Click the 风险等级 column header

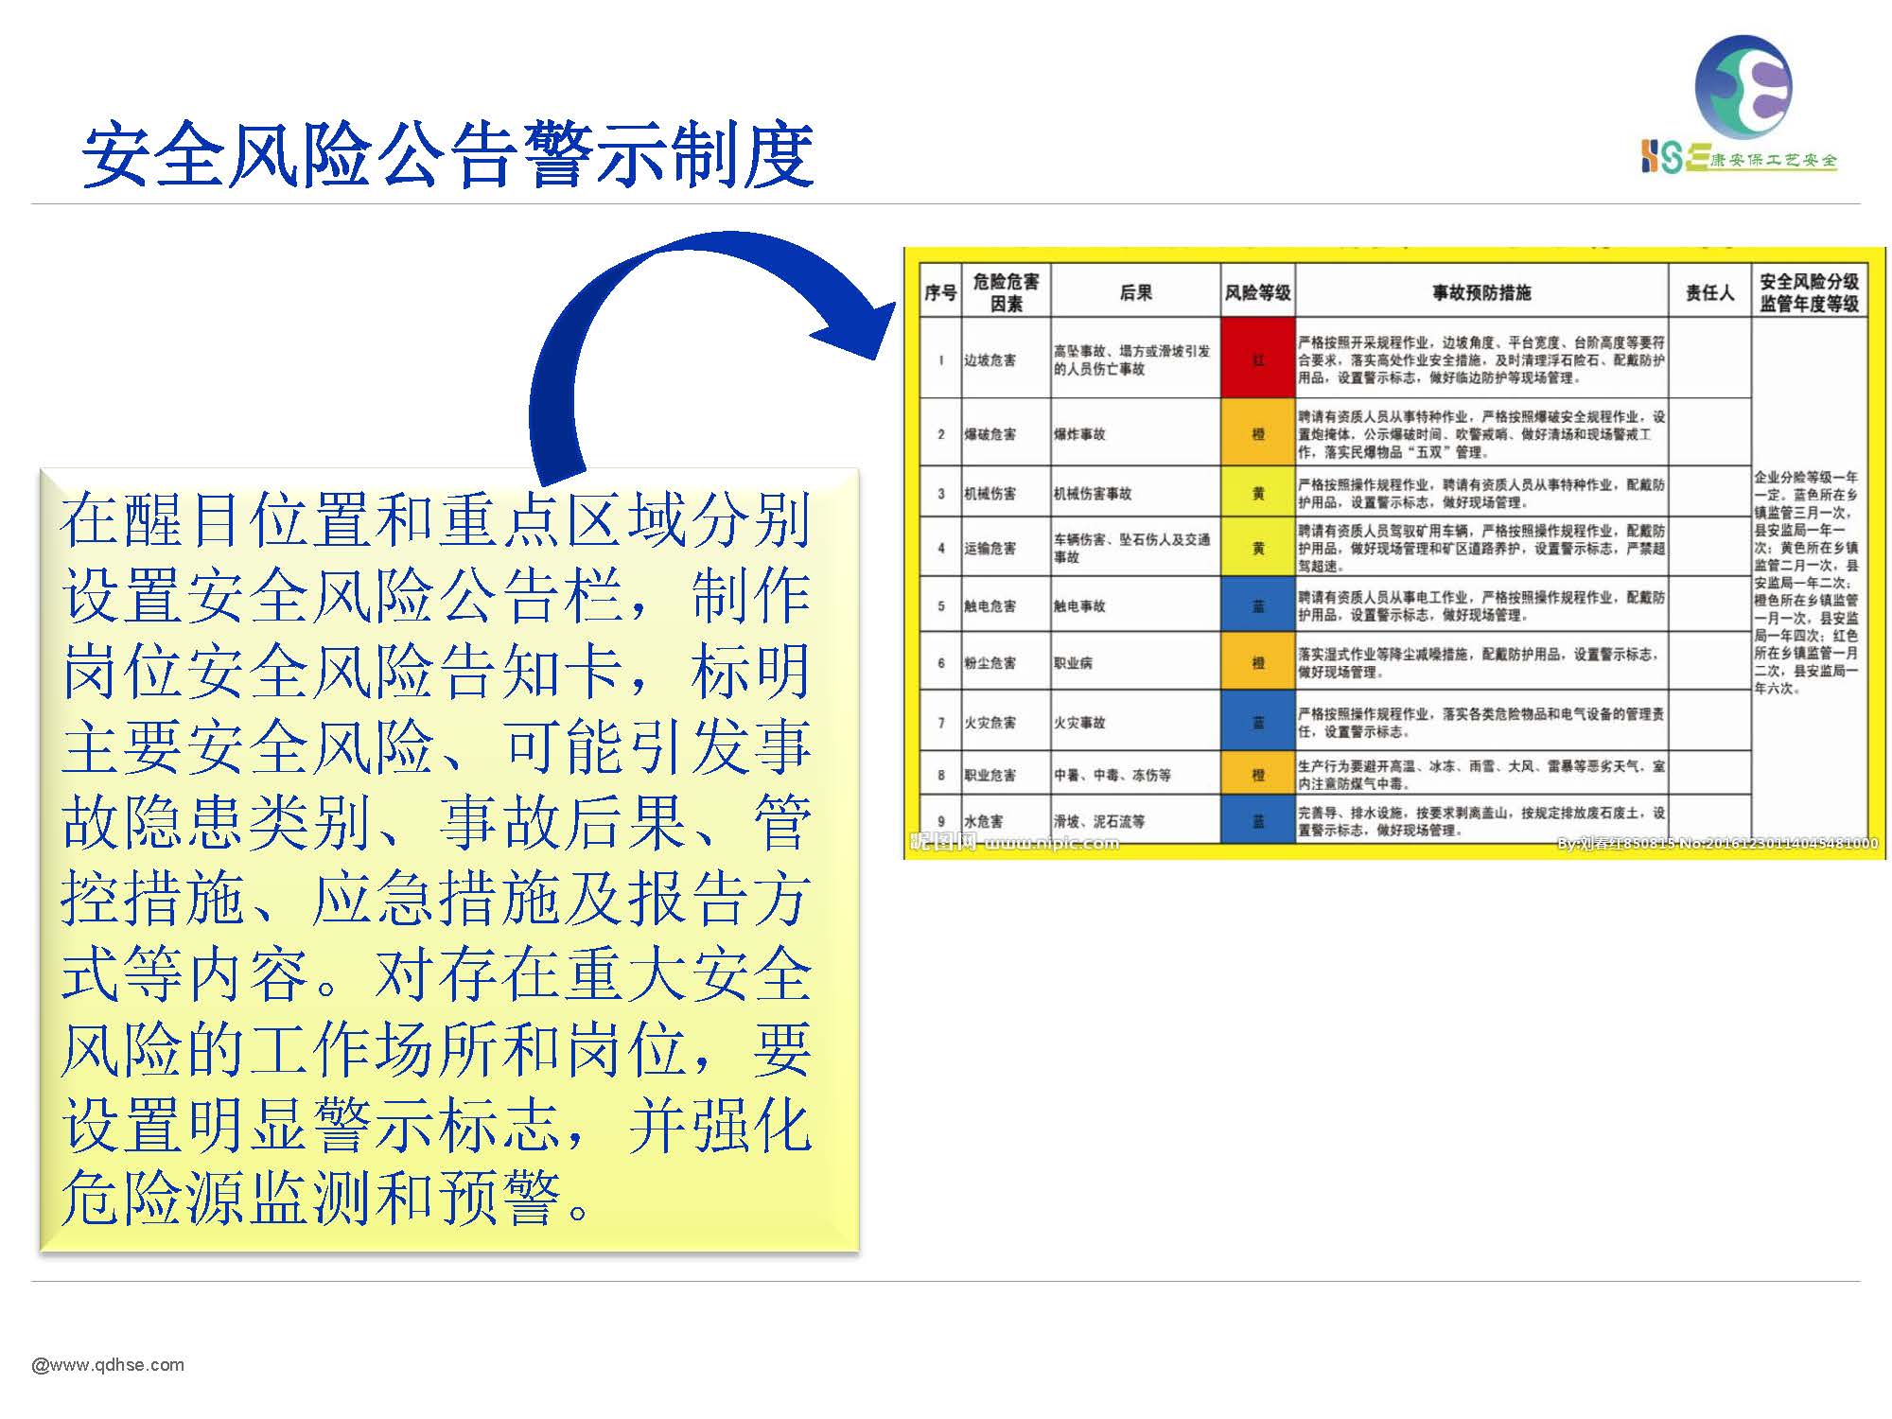pos(1257,292)
